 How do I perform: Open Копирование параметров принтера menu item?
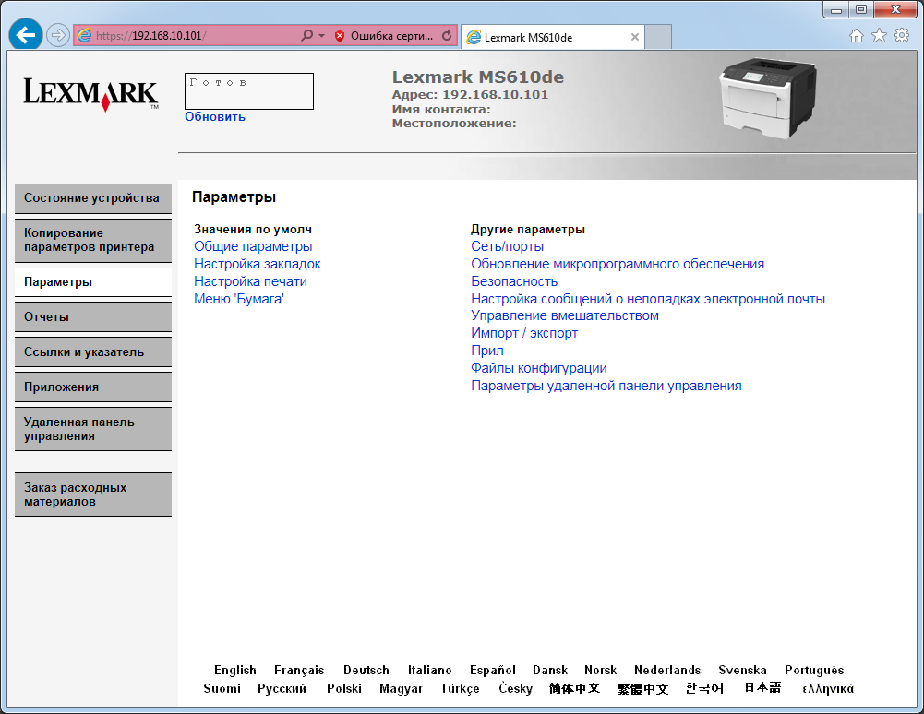point(93,241)
